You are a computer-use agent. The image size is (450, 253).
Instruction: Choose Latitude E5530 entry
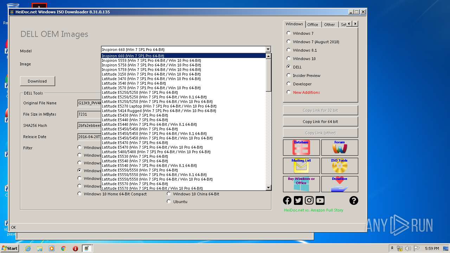point(184,156)
